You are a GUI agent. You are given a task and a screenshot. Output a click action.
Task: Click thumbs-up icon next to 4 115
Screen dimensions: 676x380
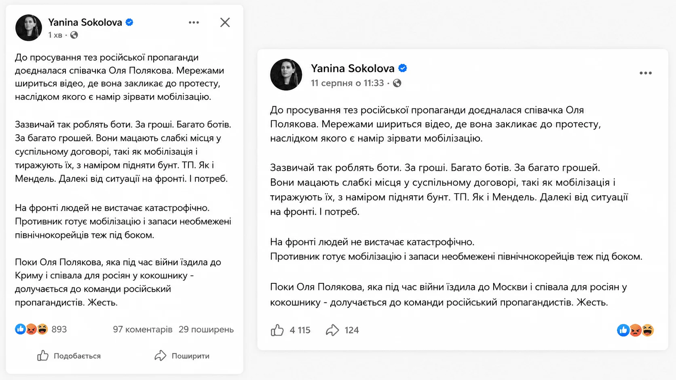(277, 330)
